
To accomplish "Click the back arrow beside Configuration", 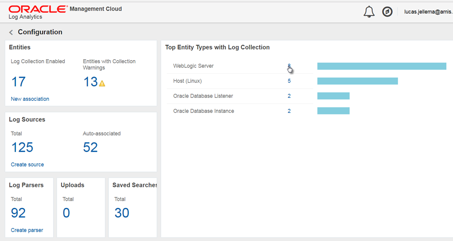I will click(x=11, y=32).
